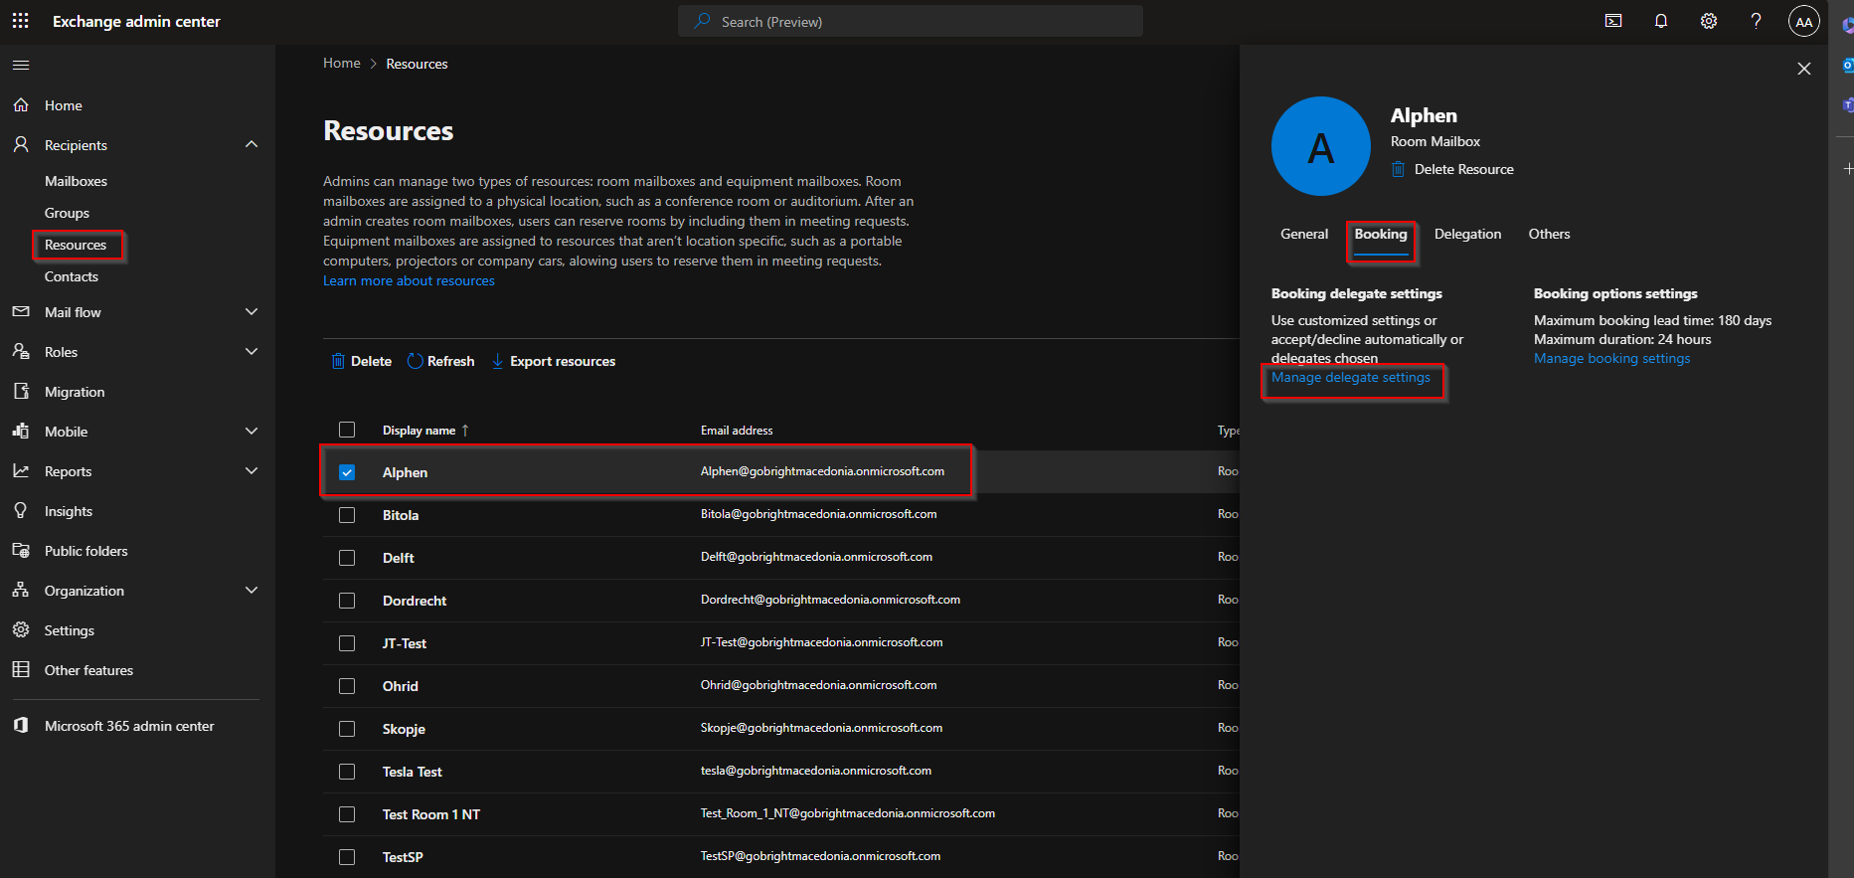1854x878 pixels.
Task: Click the Migration icon in sidebar
Action: click(21, 391)
